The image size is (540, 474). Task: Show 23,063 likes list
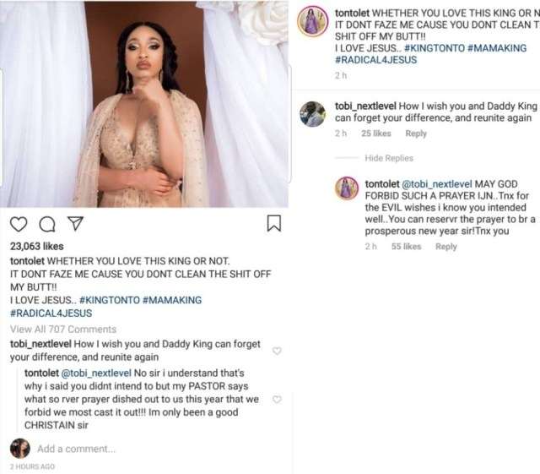pos(37,247)
